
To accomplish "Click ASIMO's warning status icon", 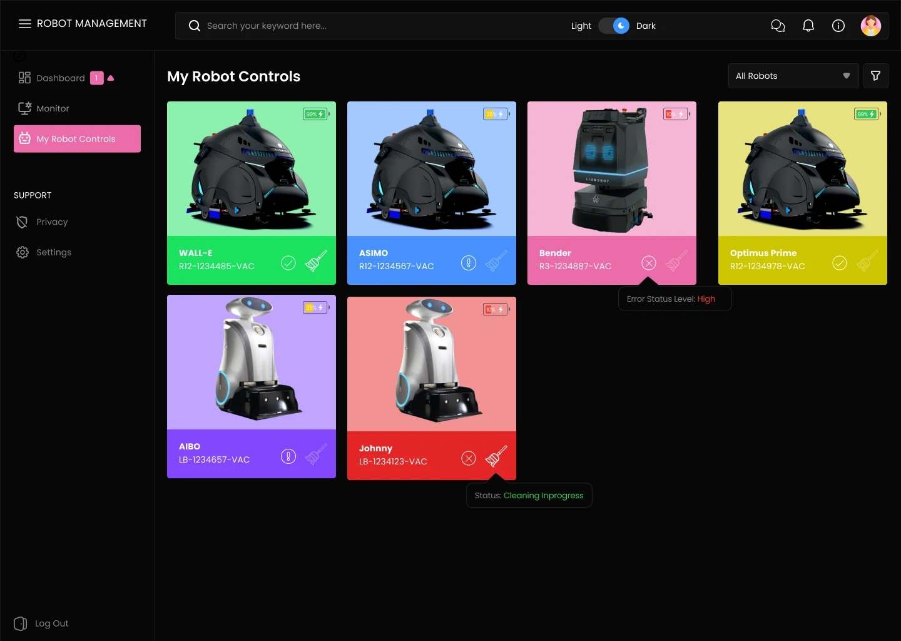I will [469, 263].
